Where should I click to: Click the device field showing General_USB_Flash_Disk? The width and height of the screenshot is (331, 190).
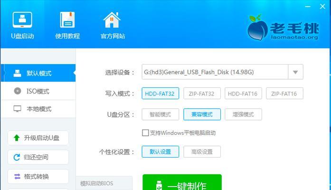coord(215,72)
